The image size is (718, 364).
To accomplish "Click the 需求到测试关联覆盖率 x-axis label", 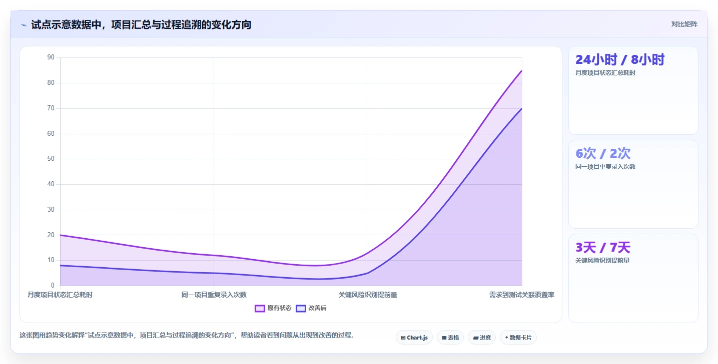I will [522, 295].
